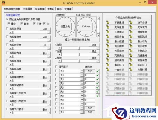Image resolution: width=158 pixels, height=120 pixels.
Task: Click the lock icon beside 完美操控
Action: pyautogui.click(x=107, y=55)
